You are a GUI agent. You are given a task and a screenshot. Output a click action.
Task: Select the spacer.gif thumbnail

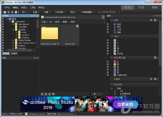[x=70, y=35]
